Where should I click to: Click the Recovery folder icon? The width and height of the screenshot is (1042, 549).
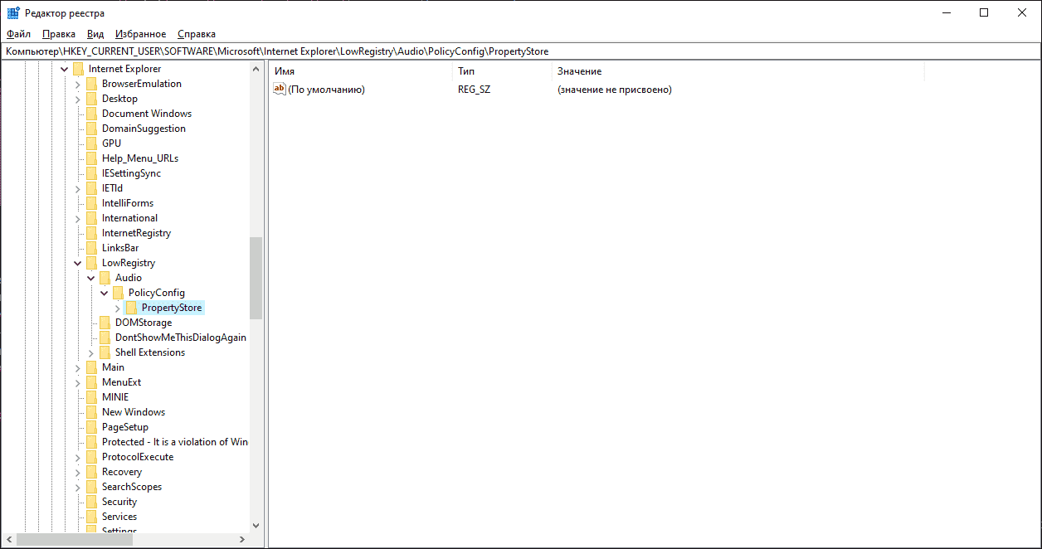point(91,472)
